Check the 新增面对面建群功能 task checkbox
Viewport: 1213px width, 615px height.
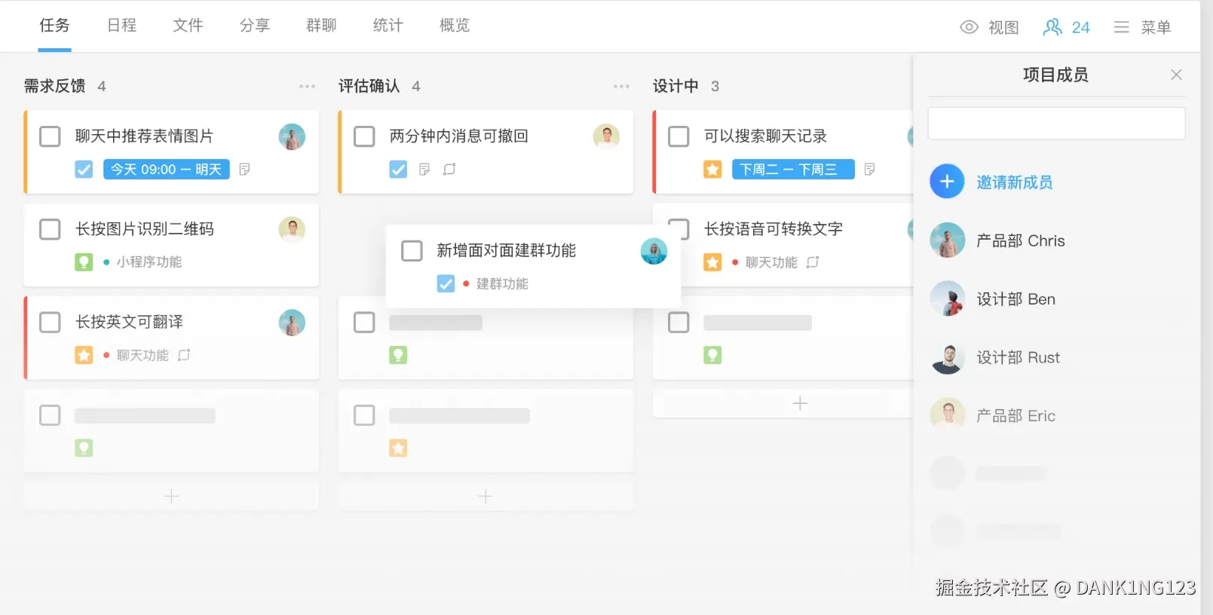412,251
